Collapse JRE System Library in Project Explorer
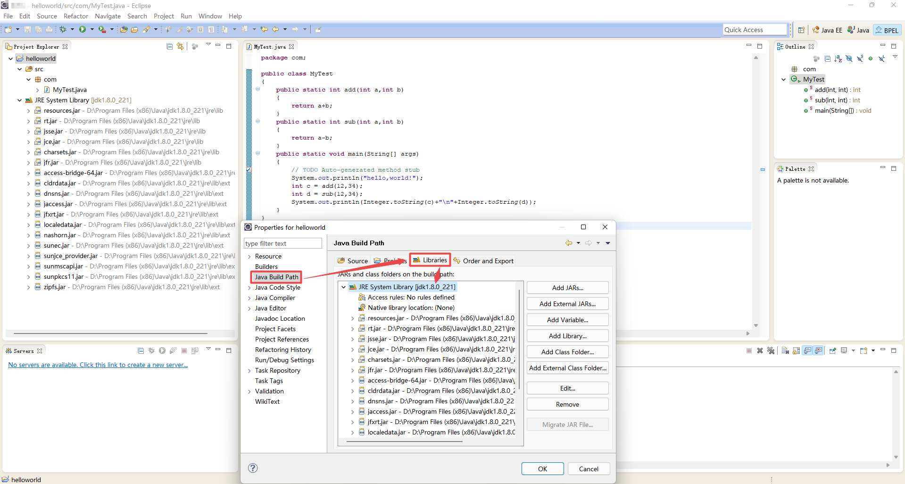This screenshot has width=905, height=484. (19, 100)
